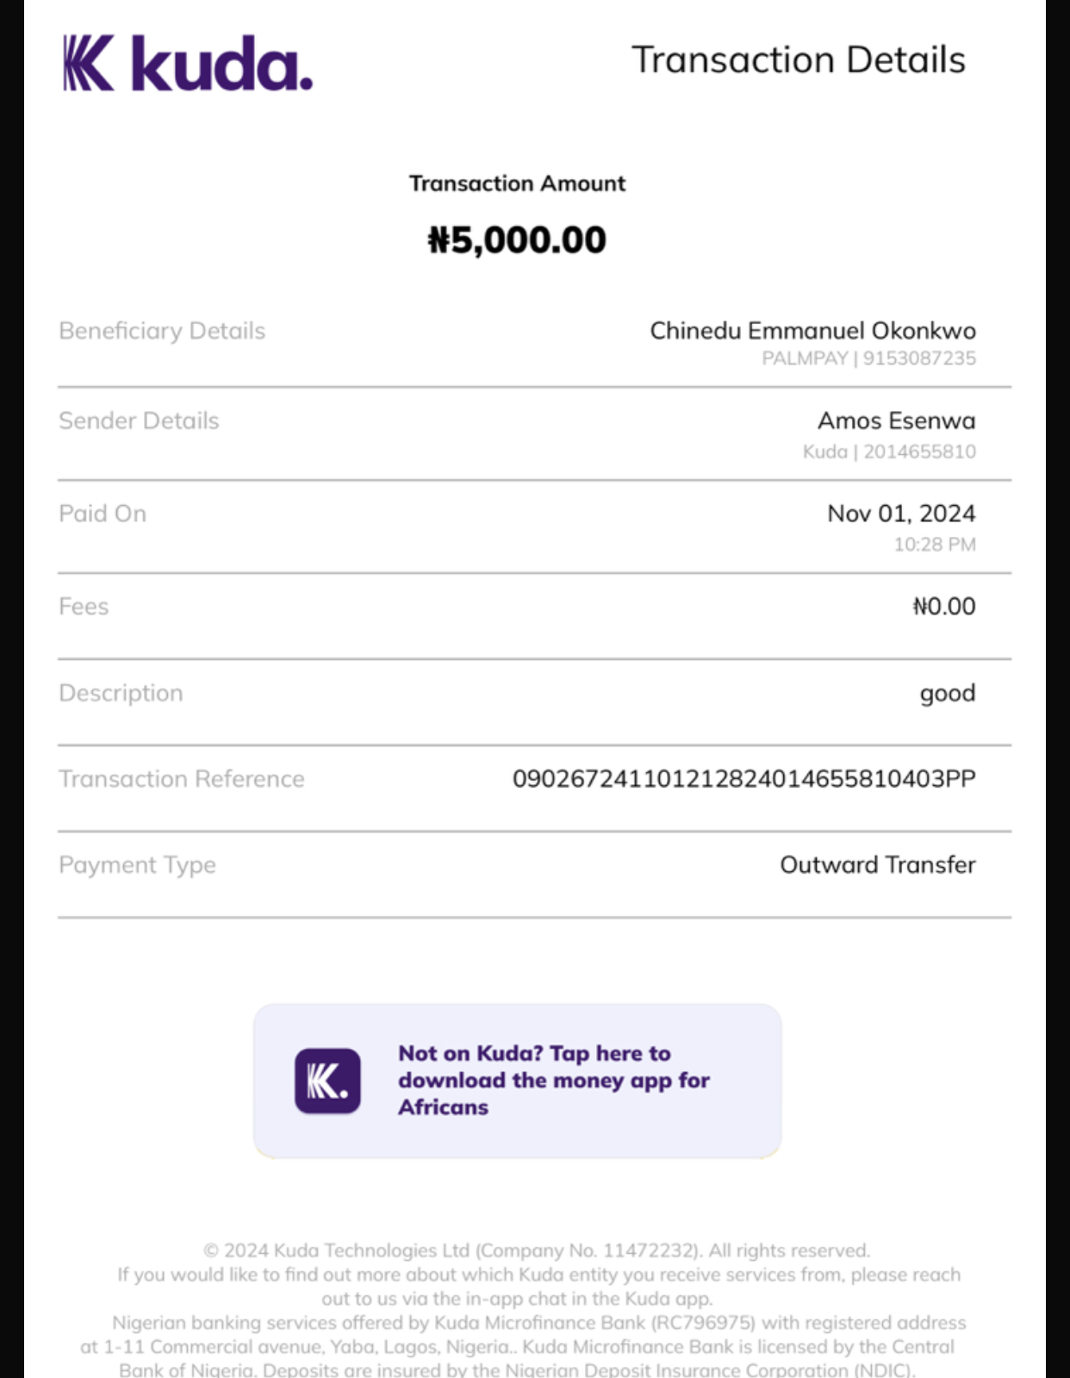Select the Kuda account number 2014655810
The height and width of the screenshot is (1378, 1070).
pos(919,452)
